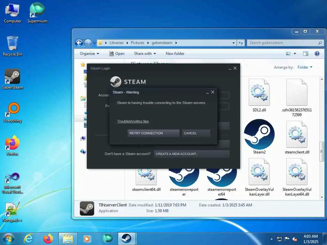Image resolution: width=327 pixels, height=245 pixels.
Task: Select the steamclient64.dll file
Action: coord(146,180)
